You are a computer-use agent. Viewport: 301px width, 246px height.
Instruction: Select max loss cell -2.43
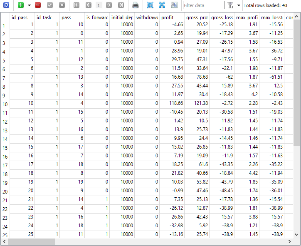[x=271, y=103]
